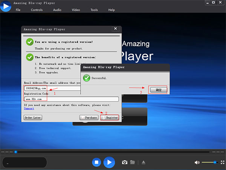
Task: Open the Support link
Action: (29, 108)
